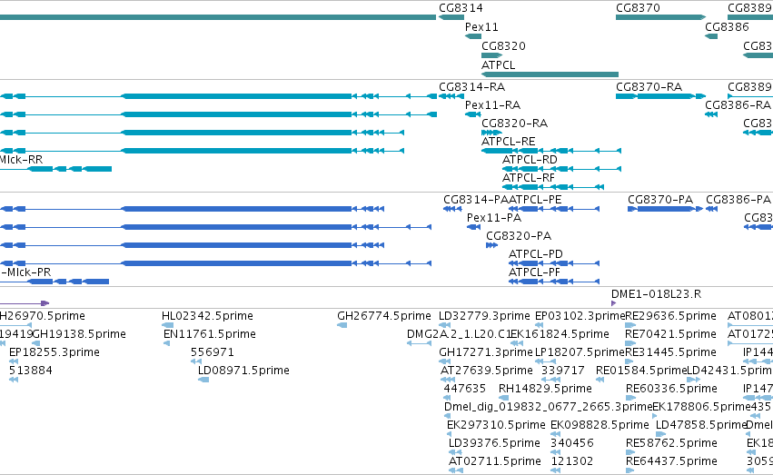Select EST GH17271.3prime
Image resolution: width=773 pixels, height=475 pixels.
tap(486, 352)
